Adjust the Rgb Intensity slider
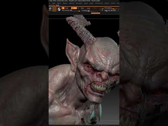168x126 pixels. 71,10
